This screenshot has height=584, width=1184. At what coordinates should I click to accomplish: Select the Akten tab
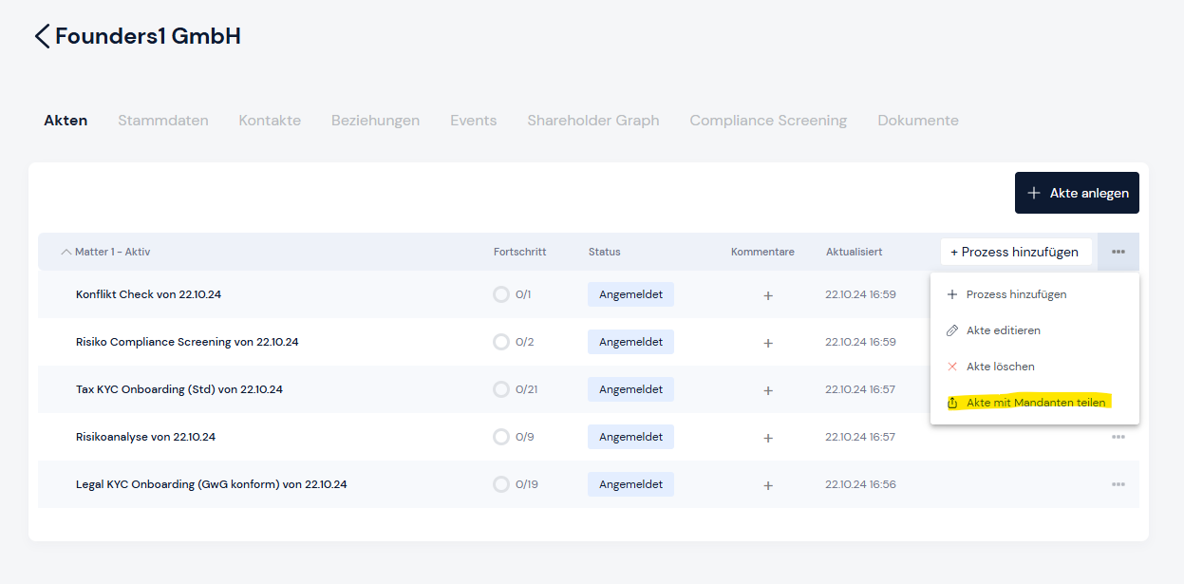tap(66, 121)
